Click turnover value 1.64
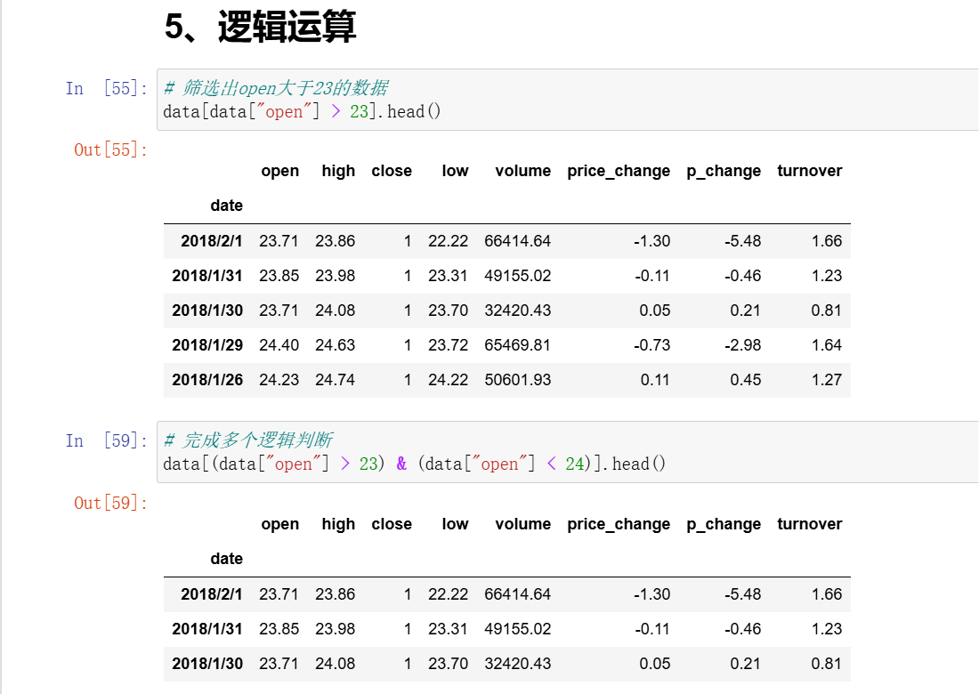The height and width of the screenshot is (694, 979). [827, 345]
